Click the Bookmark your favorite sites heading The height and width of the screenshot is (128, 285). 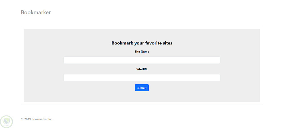point(142,43)
